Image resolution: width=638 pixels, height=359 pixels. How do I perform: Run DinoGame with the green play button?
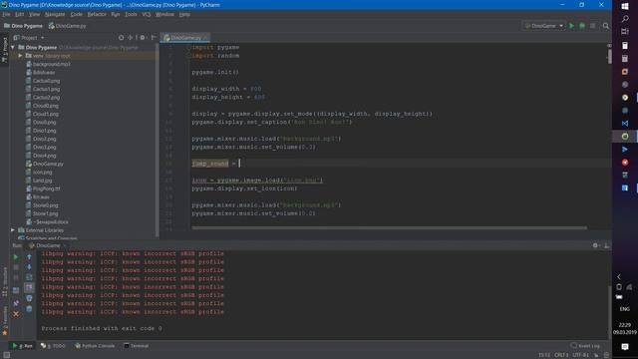[x=571, y=26]
